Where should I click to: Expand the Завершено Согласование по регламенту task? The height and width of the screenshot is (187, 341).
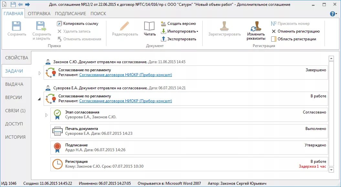point(39,73)
